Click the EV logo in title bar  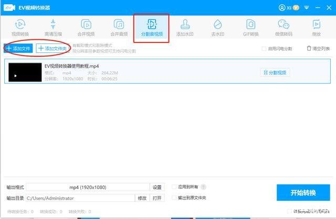[x=9, y=8]
